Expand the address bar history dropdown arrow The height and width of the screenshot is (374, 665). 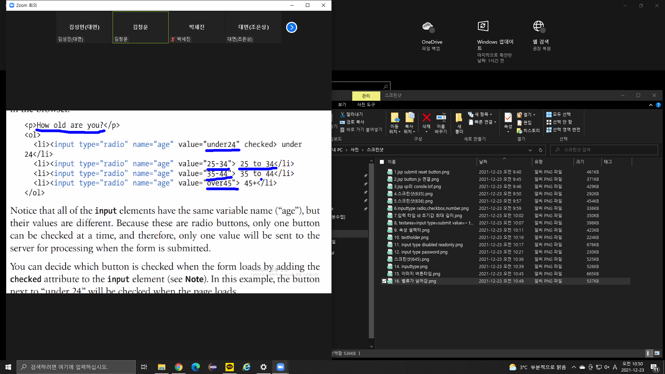[x=530, y=150]
